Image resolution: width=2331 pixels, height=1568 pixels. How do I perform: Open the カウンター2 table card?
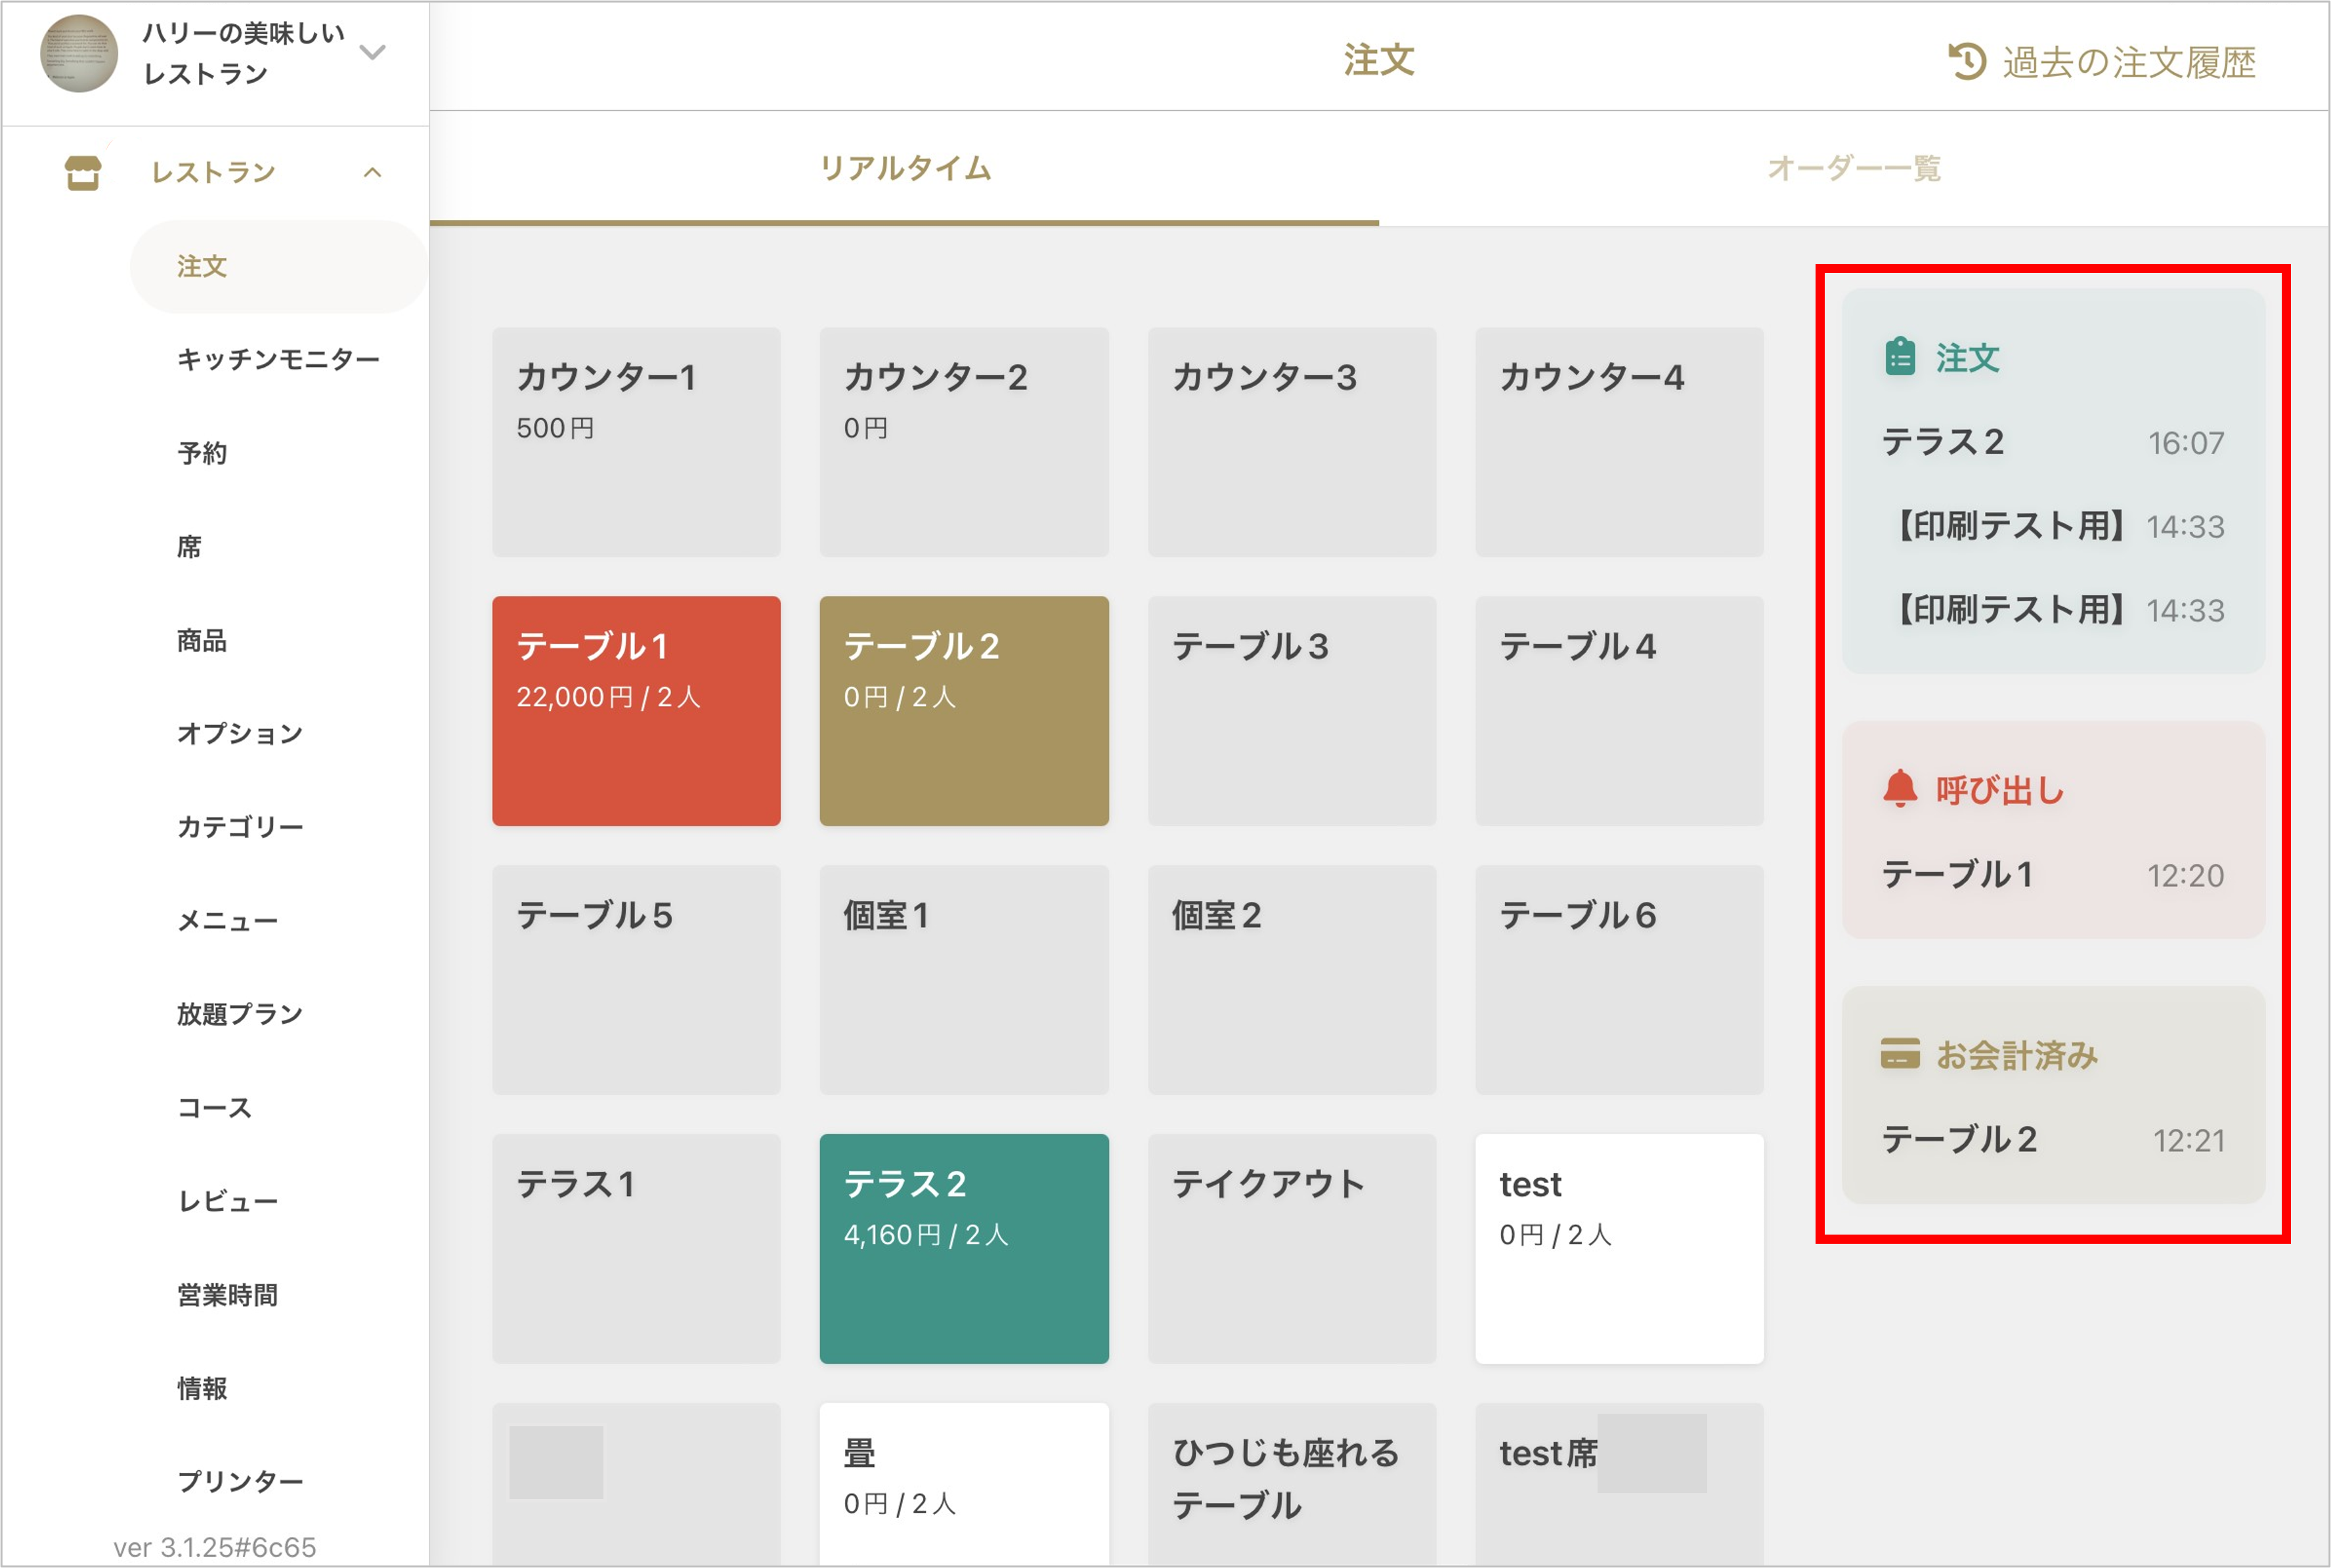coord(965,442)
